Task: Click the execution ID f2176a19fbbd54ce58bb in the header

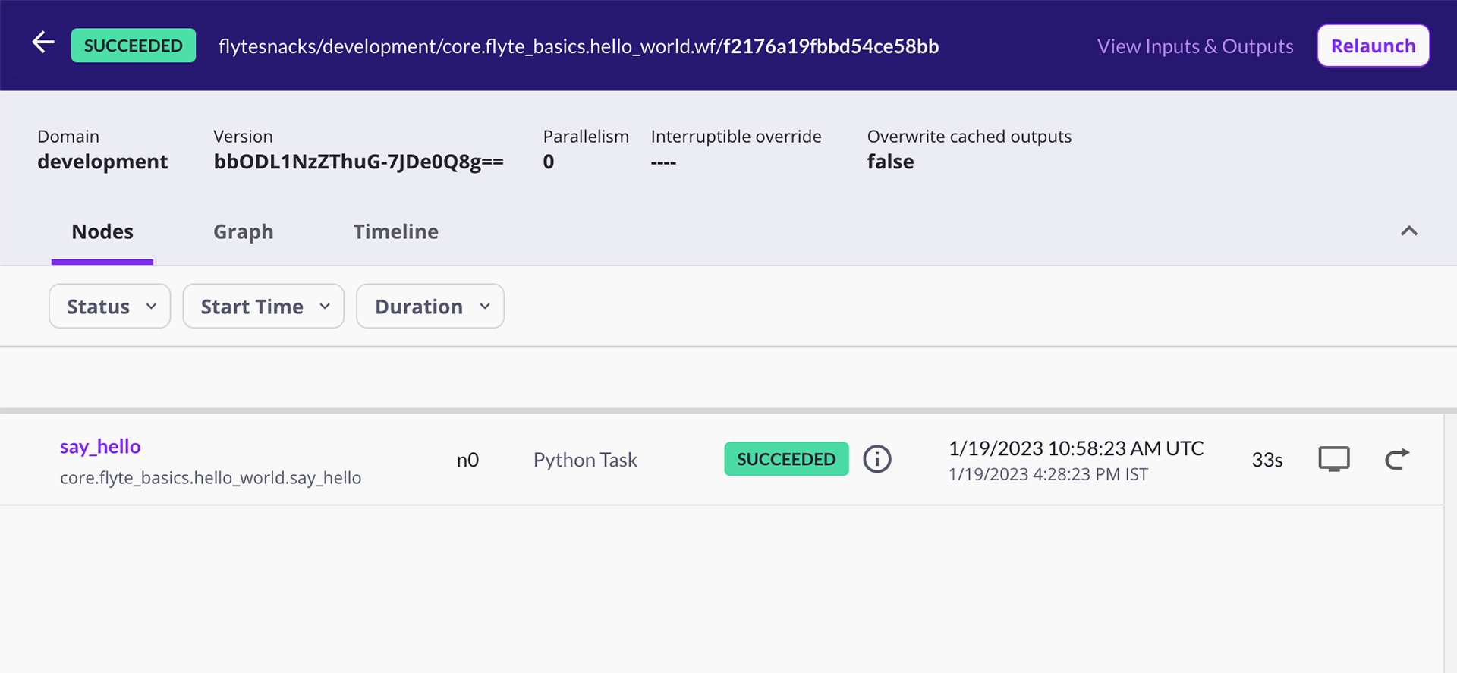Action: coord(831,46)
